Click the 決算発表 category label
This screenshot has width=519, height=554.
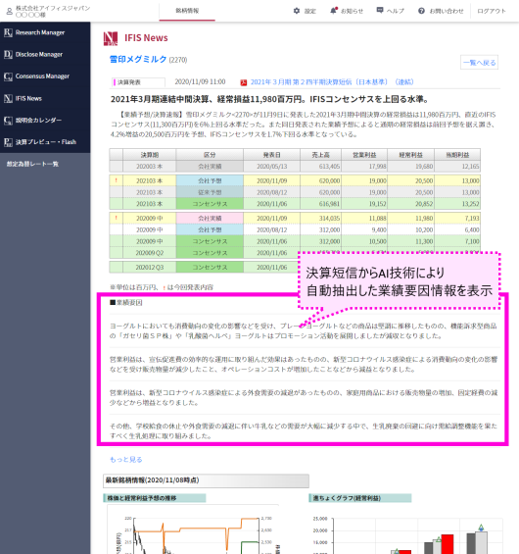pyautogui.click(x=138, y=82)
